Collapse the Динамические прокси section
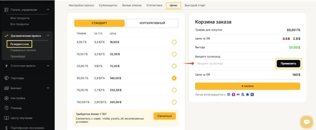The image size is (316, 130). pyautogui.click(x=48, y=36)
